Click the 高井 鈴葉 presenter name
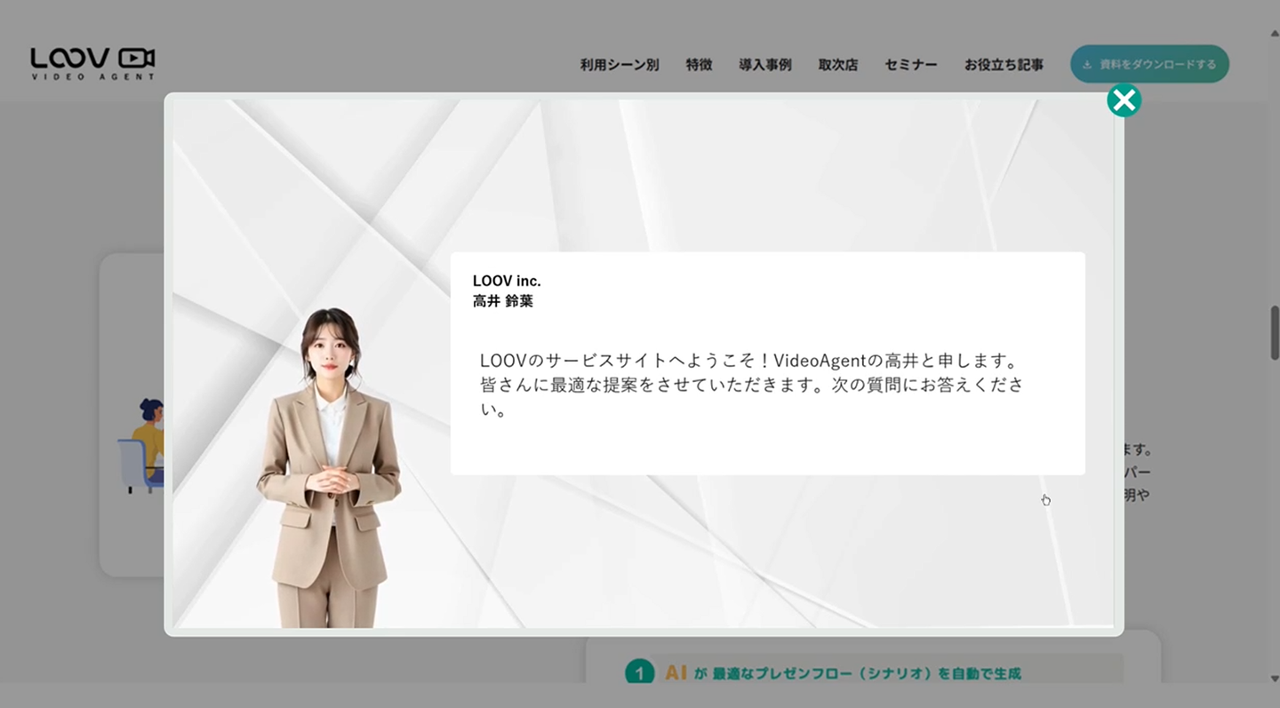 click(503, 301)
